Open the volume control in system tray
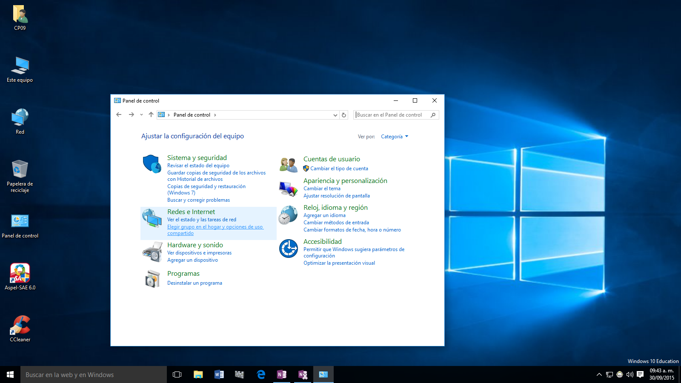 (x=630, y=374)
